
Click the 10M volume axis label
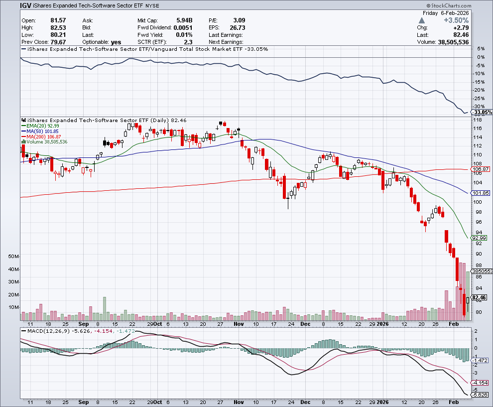[13, 307]
